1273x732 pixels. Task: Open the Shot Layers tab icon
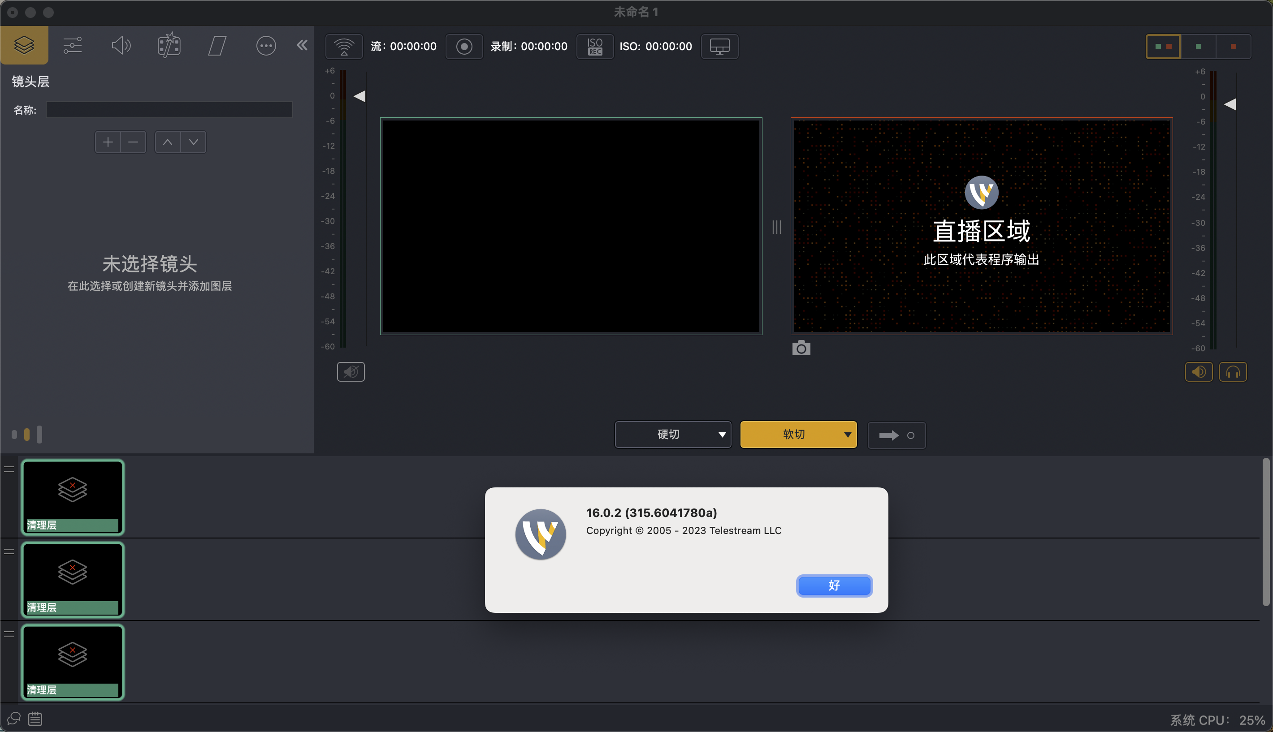coord(24,45)
